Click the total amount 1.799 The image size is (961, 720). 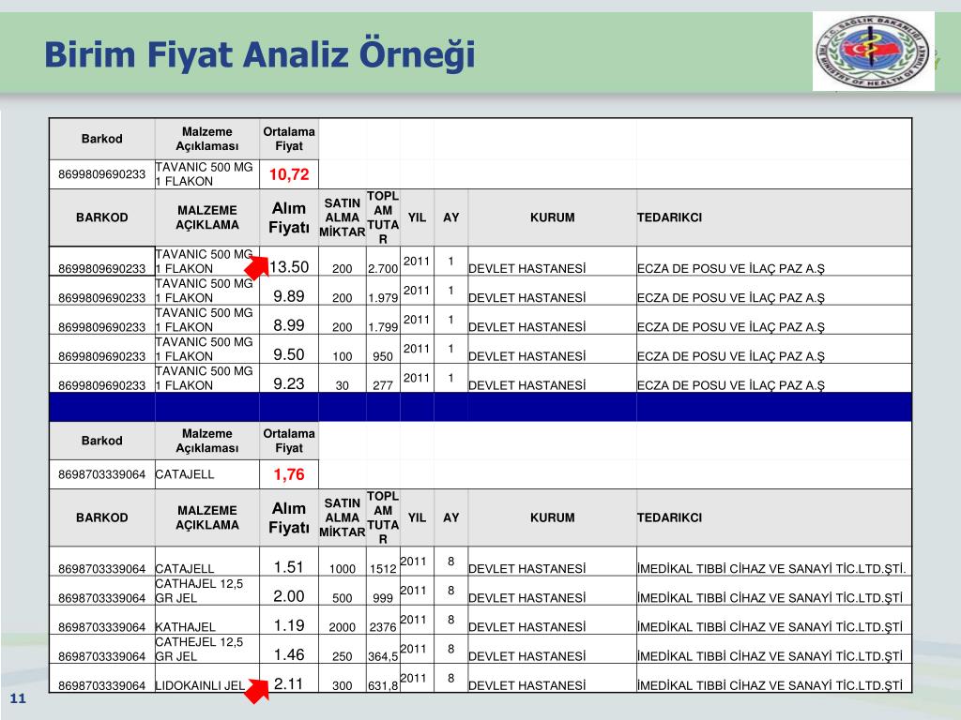pos(383,327)
